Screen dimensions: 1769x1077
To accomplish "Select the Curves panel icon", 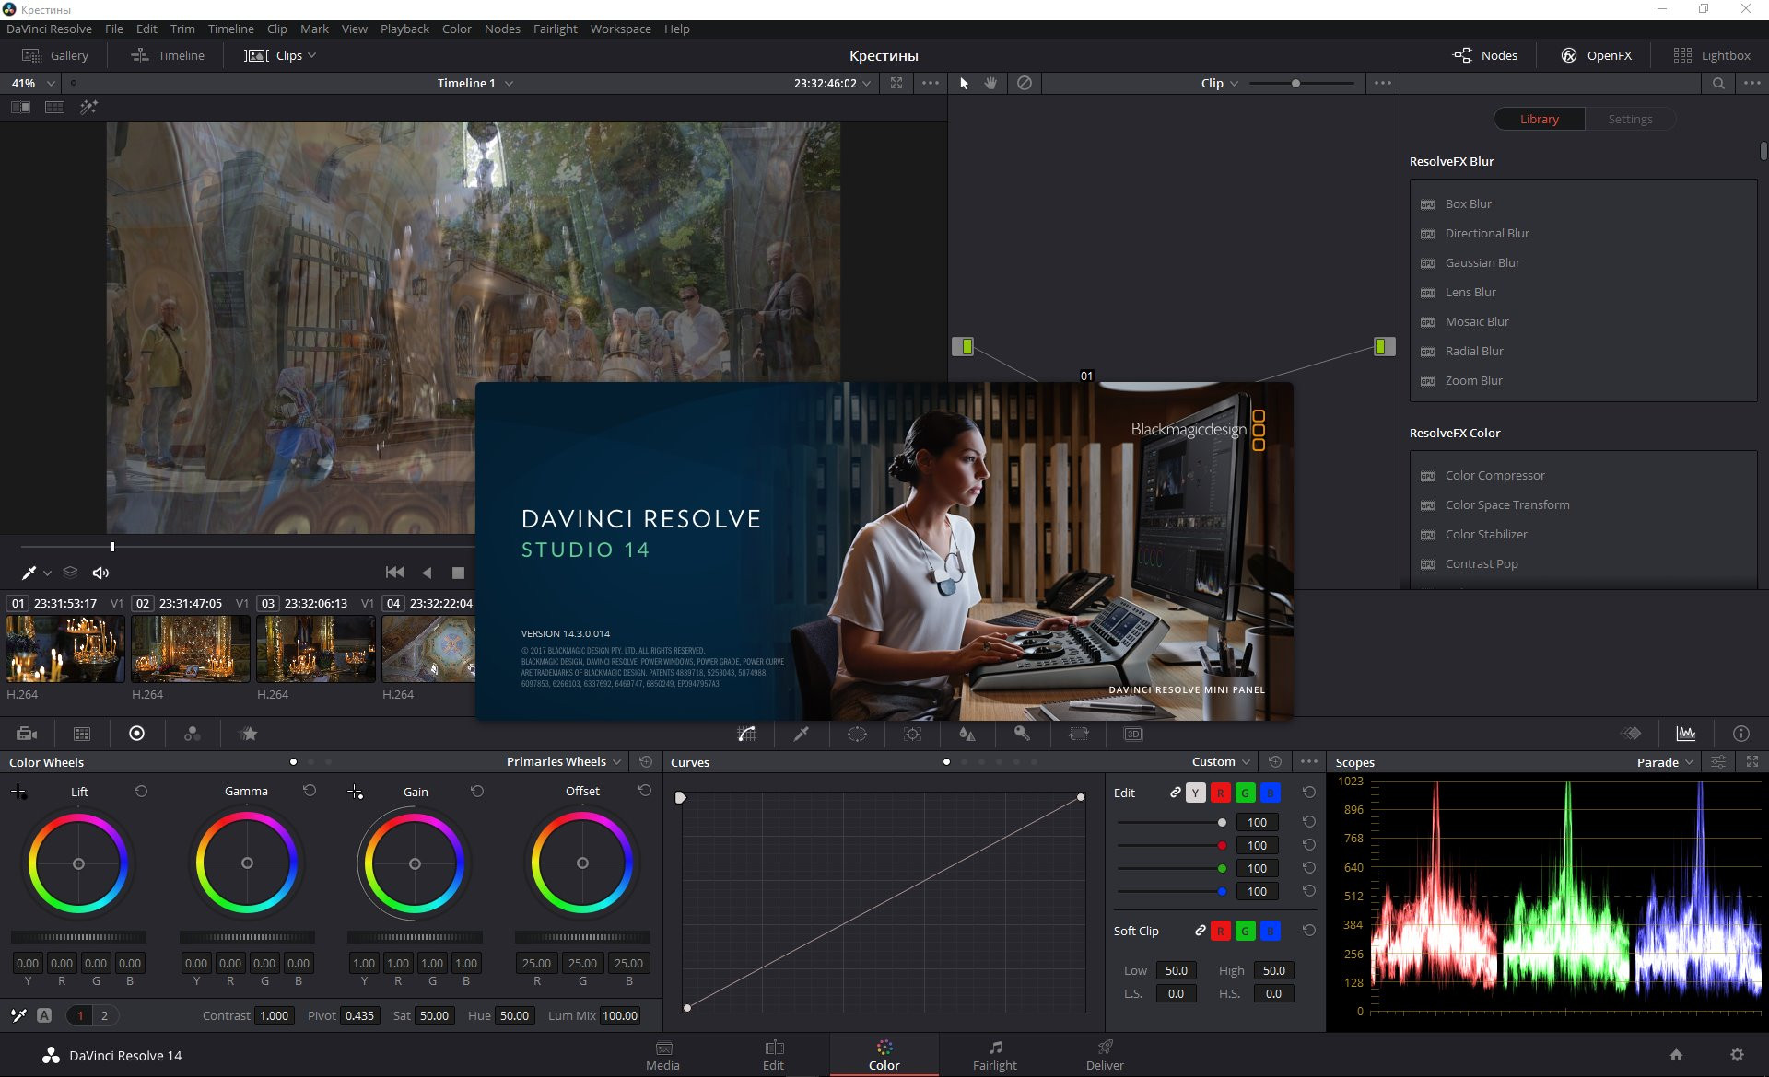I will click(747, 733).
